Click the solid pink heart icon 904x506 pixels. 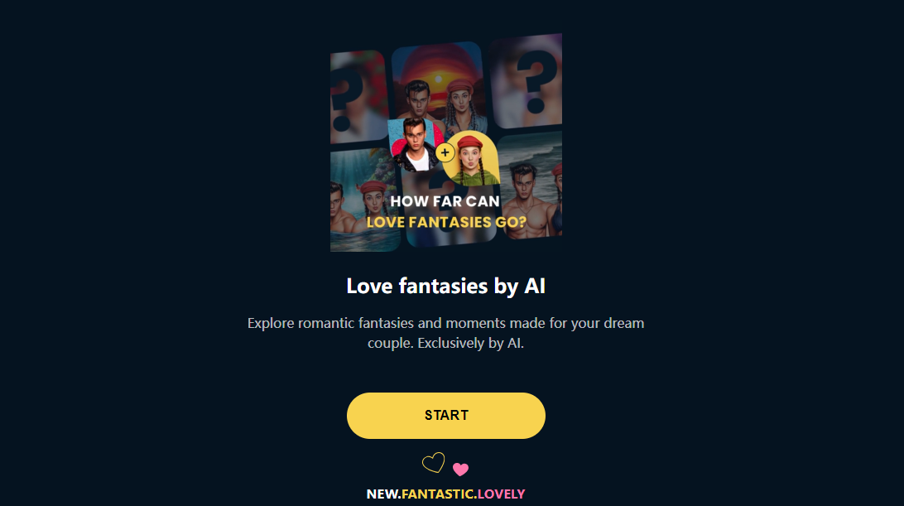point(460,469)
